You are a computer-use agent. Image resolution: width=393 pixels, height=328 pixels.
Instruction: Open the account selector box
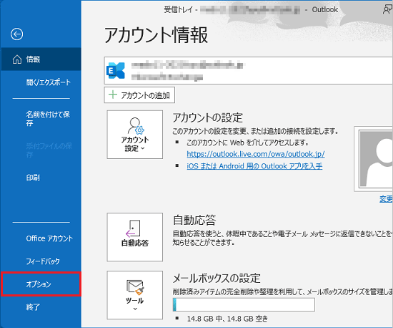tap(248, 71)
